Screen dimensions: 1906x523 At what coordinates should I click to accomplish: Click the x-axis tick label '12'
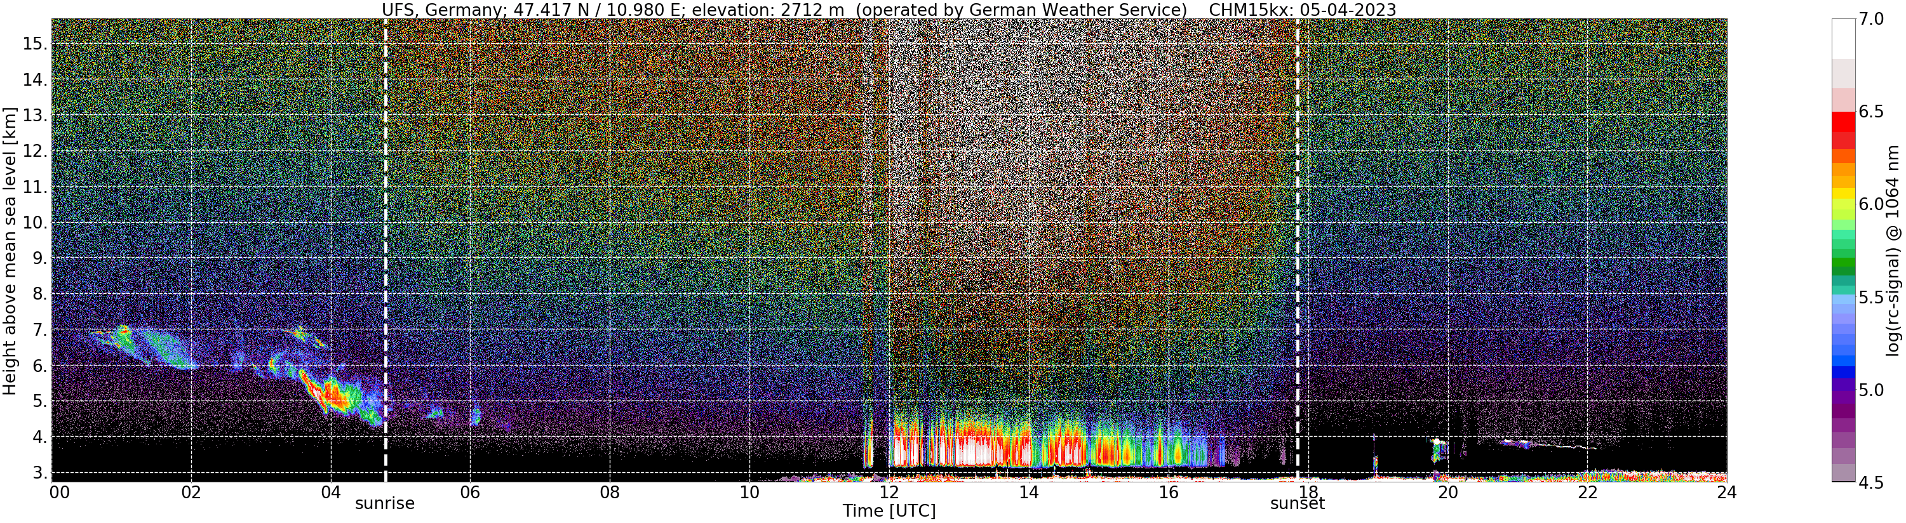coord(889,493)
